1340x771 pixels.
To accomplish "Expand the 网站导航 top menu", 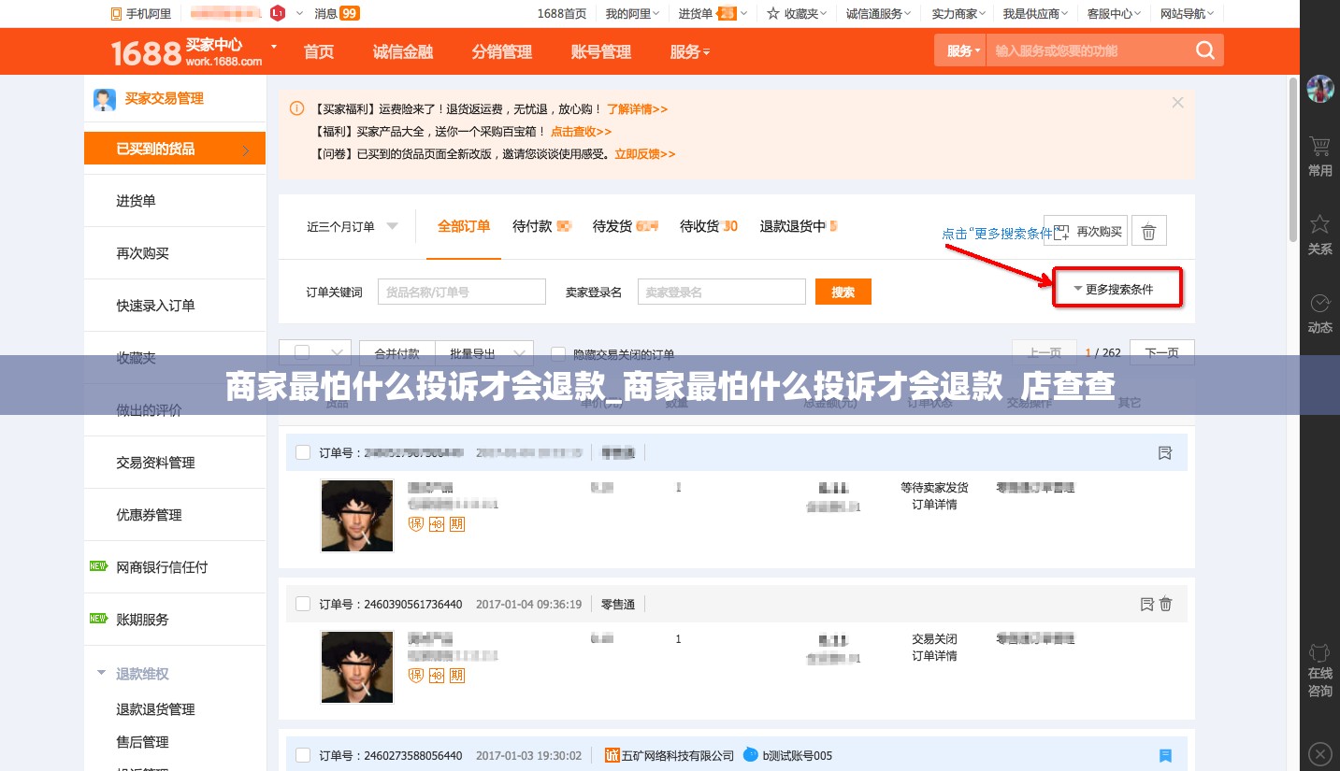I will click(1188, 13).
